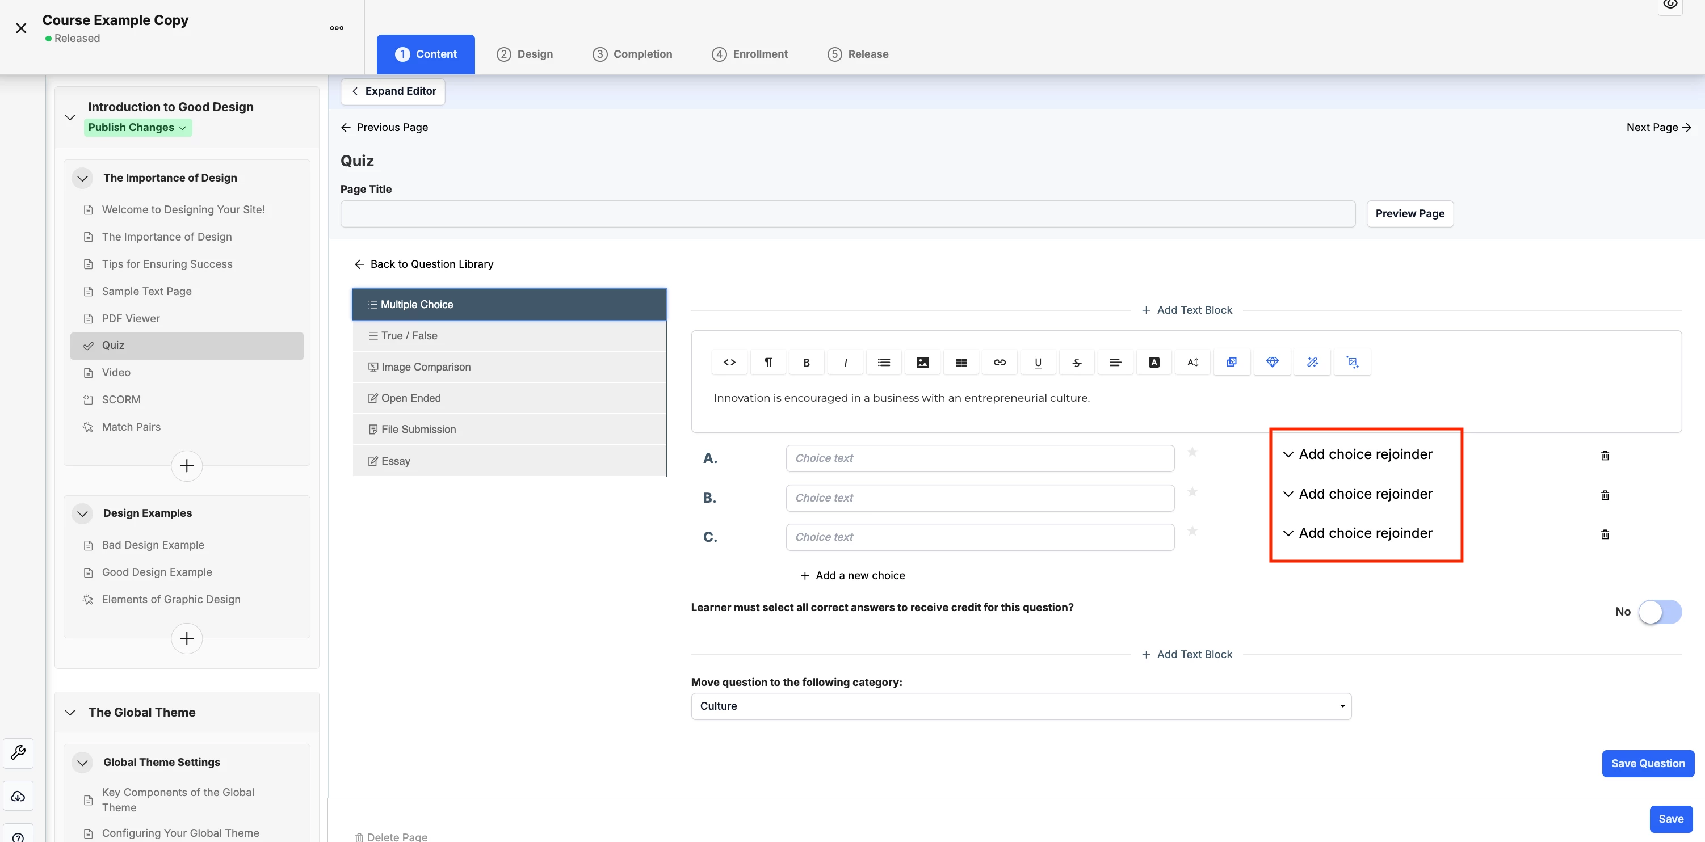1705x842 pixels.
Task: Mark choice A as correct with star
Action: [x=1192, y=452]
